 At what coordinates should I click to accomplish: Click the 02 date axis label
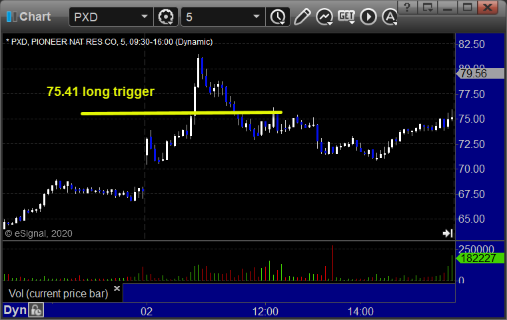click(147, 311)
